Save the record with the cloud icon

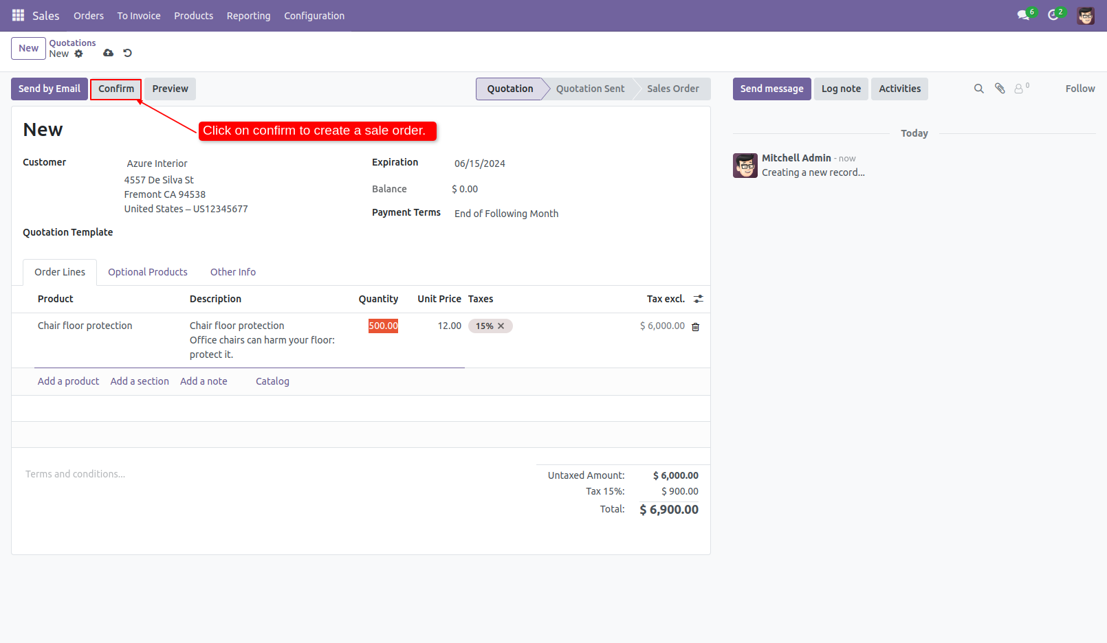[x=108, y=53]
